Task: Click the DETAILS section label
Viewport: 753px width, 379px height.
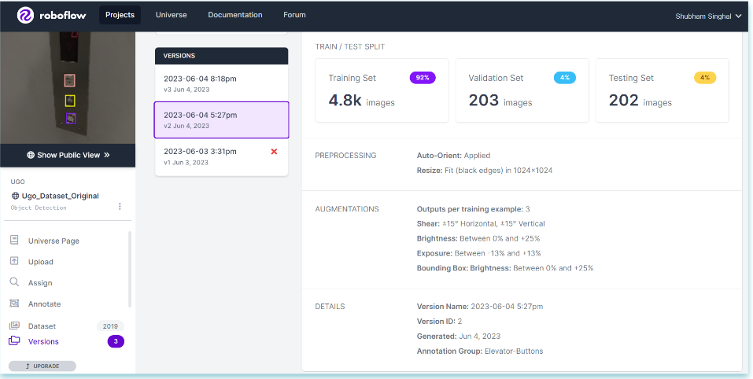Action: click(x=330, y=307)
